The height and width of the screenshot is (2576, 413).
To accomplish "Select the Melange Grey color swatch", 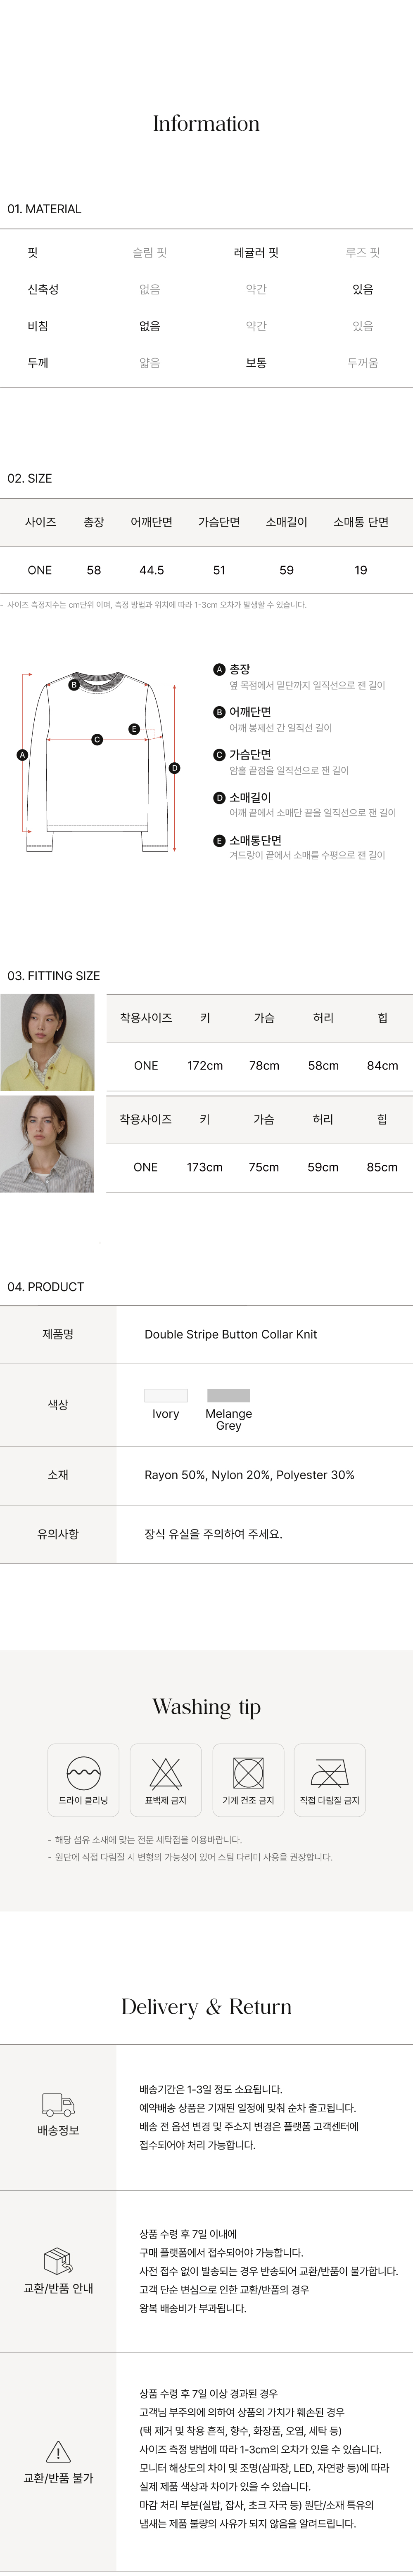I will [228, 1395].
